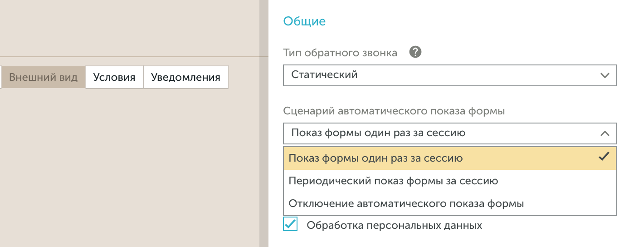This screenshot has width=624, height=247.
Task: Choose Отключение автоматического показа формы option
Action: pyautogui.click(x=406, y=204)
